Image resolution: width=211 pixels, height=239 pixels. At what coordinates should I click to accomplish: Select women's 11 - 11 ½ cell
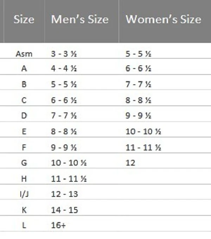click(143, 147)
